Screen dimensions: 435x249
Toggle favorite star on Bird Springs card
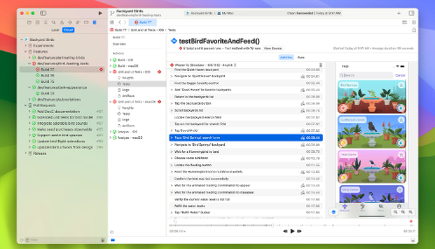coord(401,85)
